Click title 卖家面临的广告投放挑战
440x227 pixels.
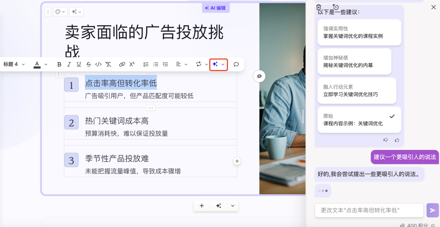tap(144, 41)
